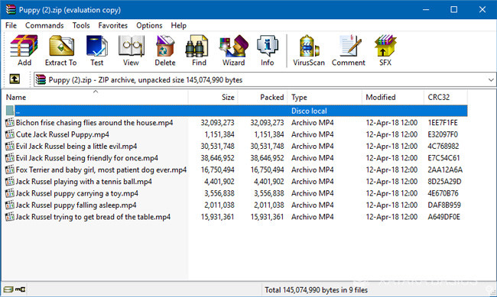
Task: Open the File menu
Action: (x=11, y=25)
